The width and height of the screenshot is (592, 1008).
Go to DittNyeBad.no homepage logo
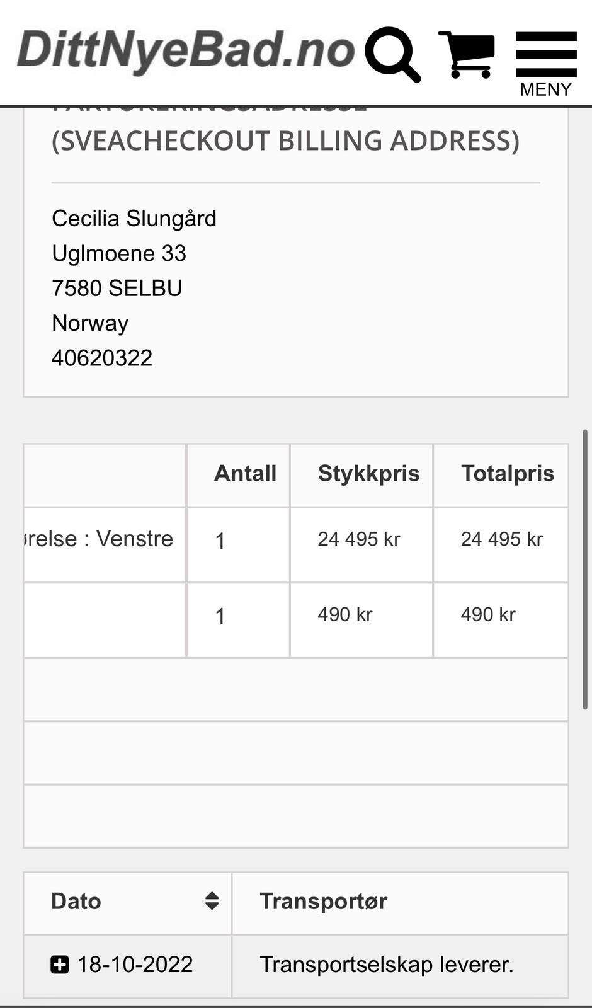[186, 50]
